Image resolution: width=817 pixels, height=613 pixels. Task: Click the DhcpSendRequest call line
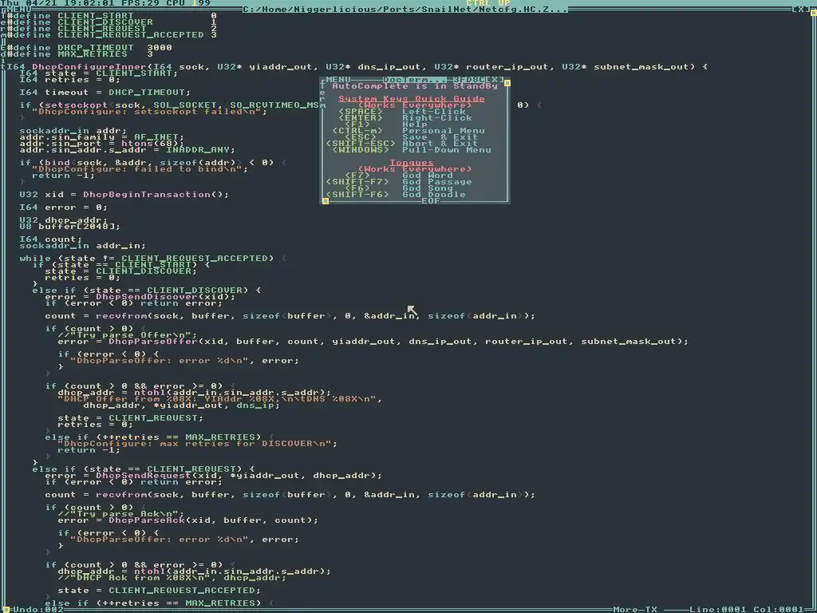(214, 476)
